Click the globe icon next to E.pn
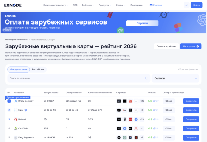Image resolution: width=207 pixels, height=142 pixels. 25,110
